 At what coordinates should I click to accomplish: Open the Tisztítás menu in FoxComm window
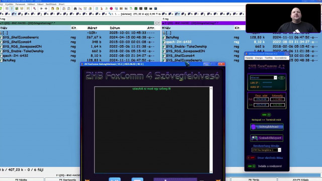coord(269,58)
